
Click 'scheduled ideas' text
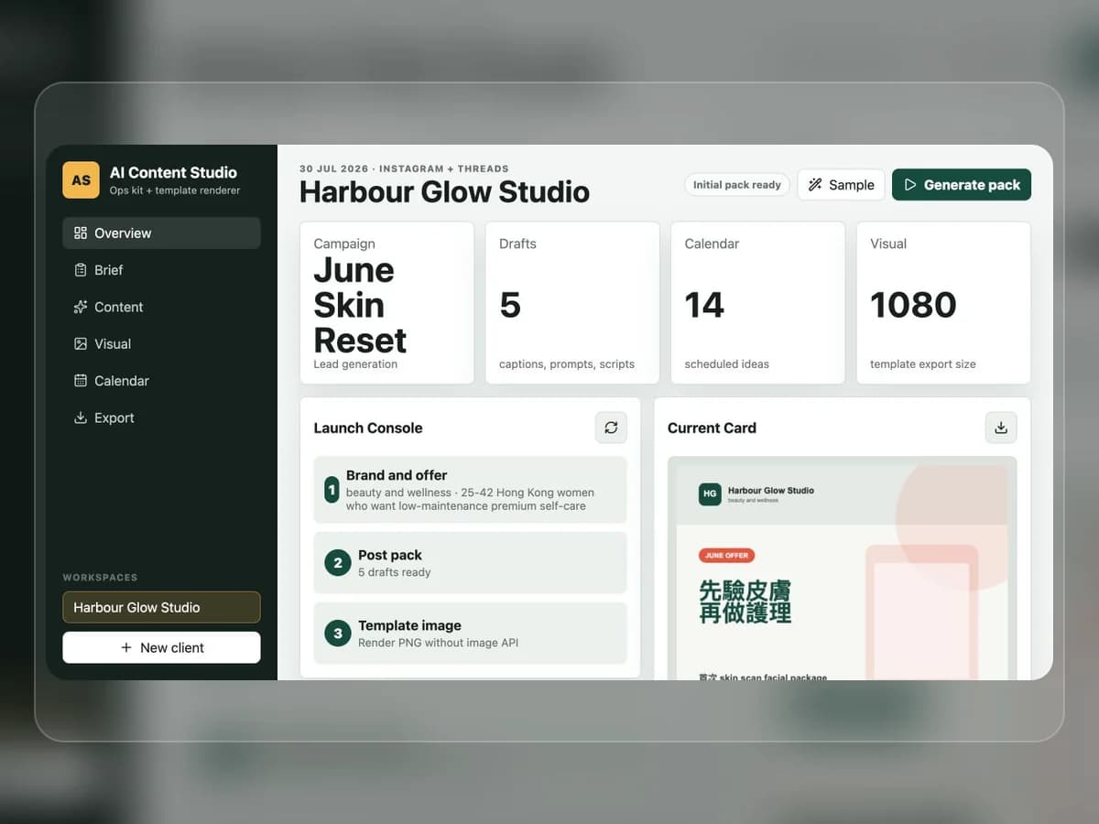726,363
